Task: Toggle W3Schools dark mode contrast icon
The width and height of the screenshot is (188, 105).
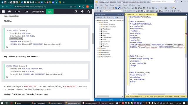Action: point(76,12)
